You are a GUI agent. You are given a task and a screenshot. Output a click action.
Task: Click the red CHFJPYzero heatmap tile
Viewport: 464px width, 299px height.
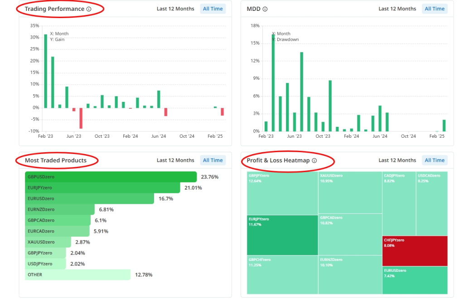pos(415,251)
